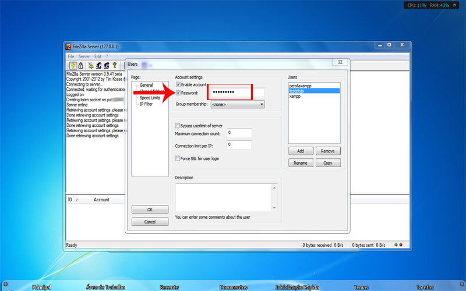Open the Tarefas dock tab
466x291 pixels.
pyautogui.click(x=425, y=287)
